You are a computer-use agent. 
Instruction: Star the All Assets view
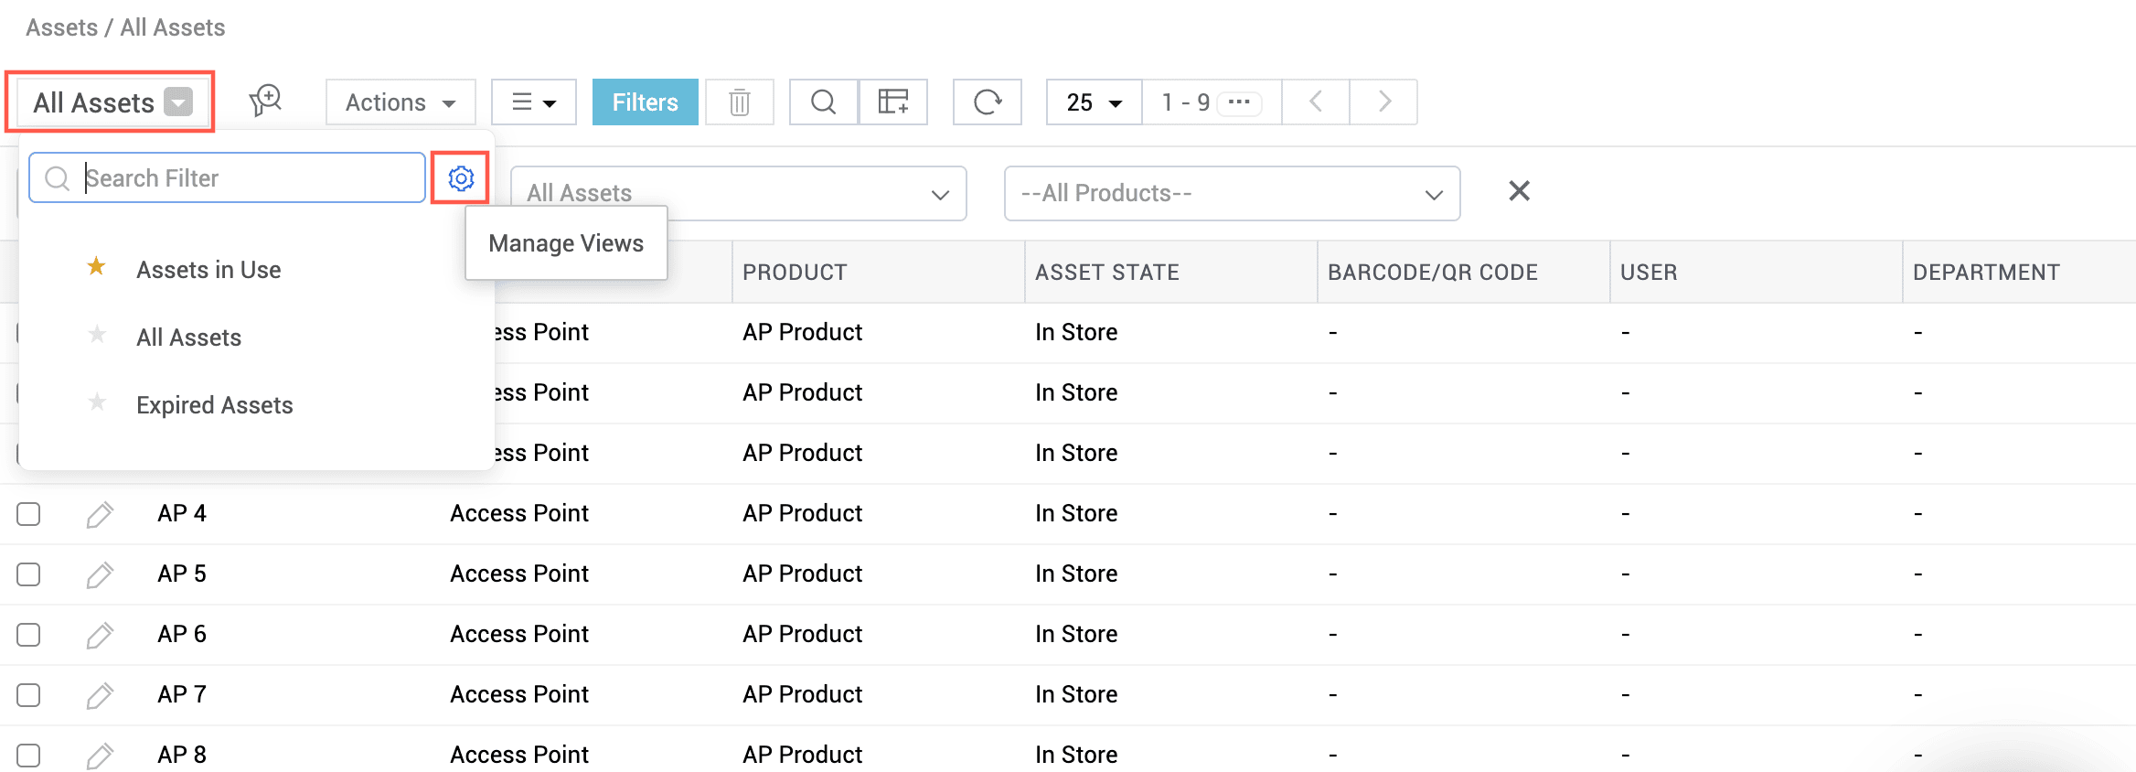(x=97, y=335)
